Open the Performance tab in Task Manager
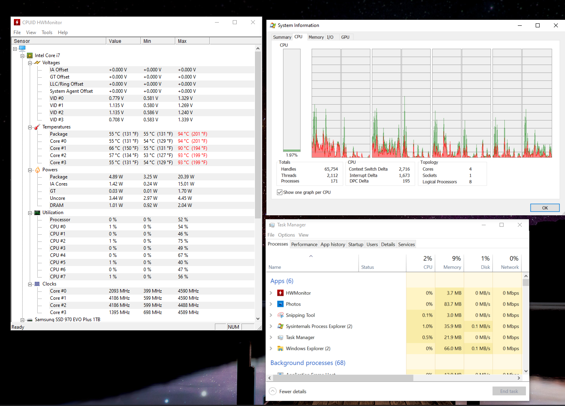565x406 pixels. click(304, 244)
